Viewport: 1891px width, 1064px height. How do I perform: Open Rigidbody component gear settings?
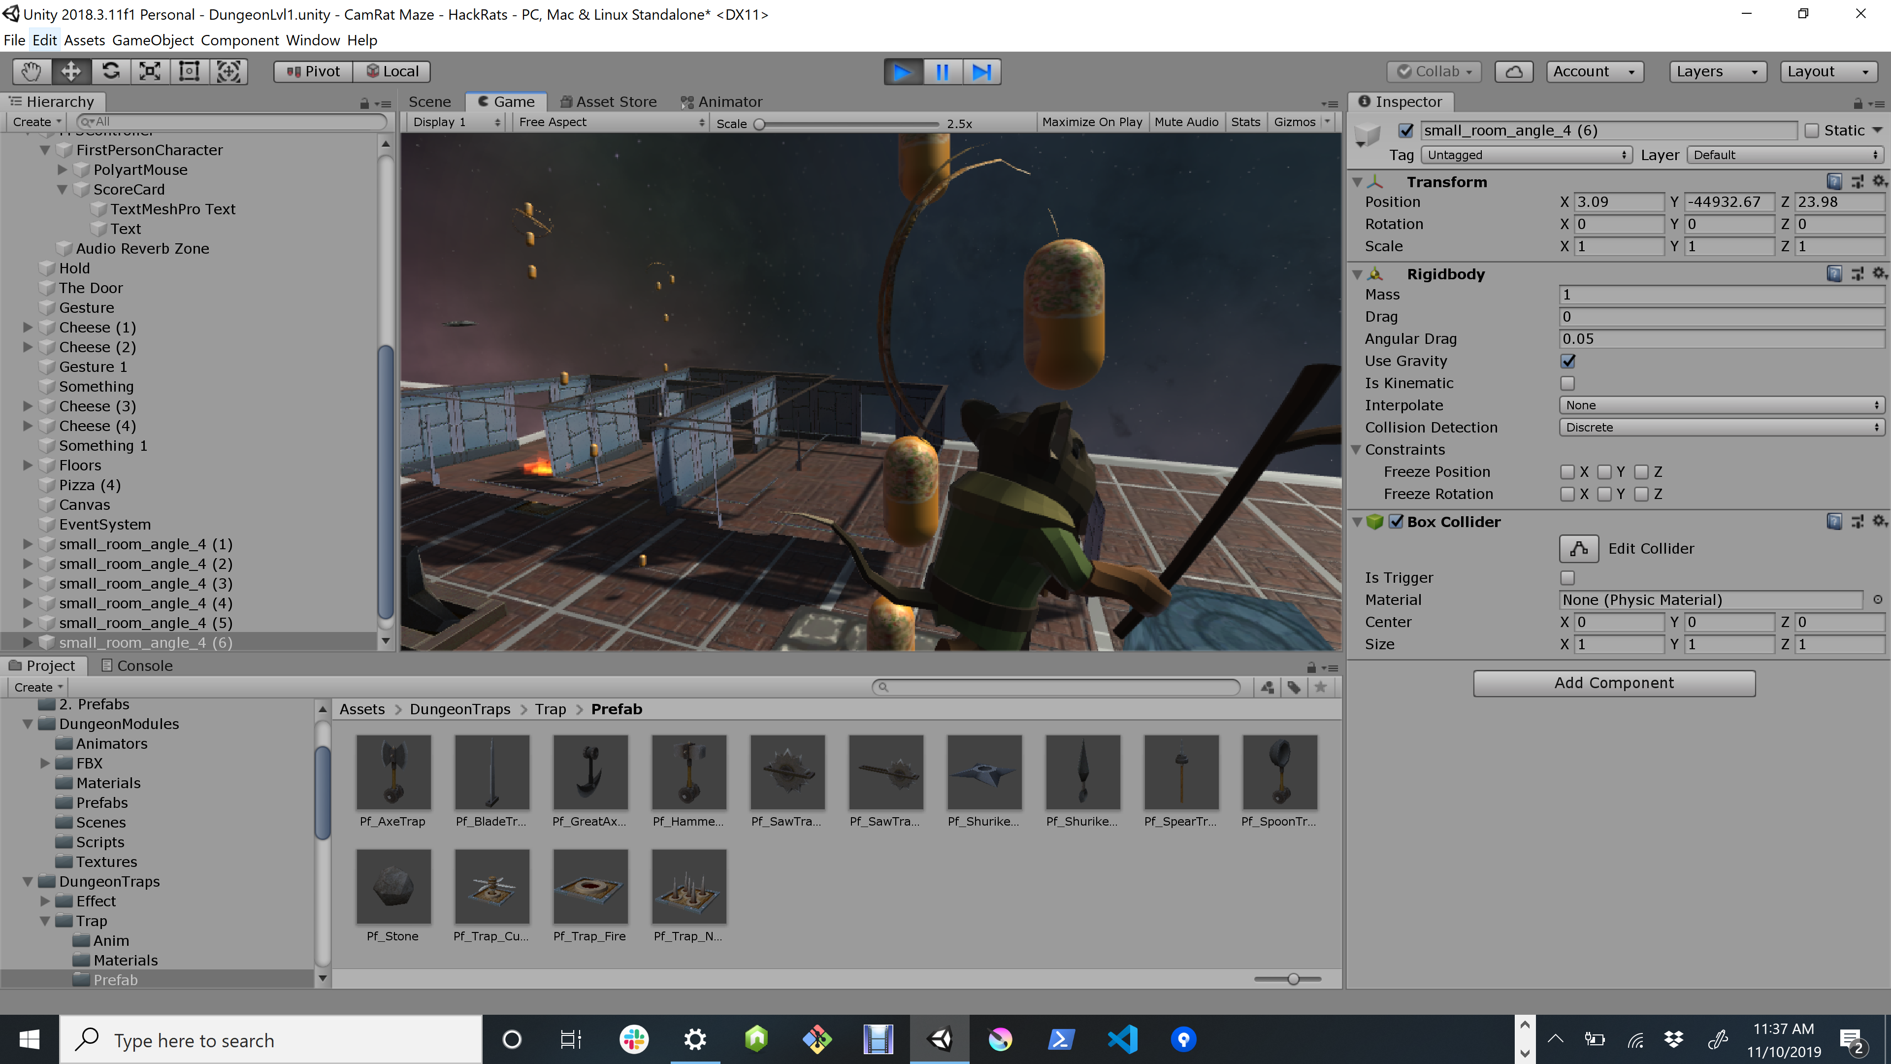click(1879, 273)
